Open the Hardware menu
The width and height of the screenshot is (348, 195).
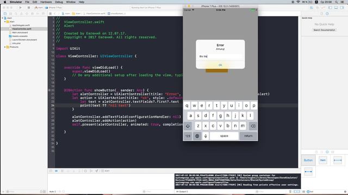pos(46,2)
